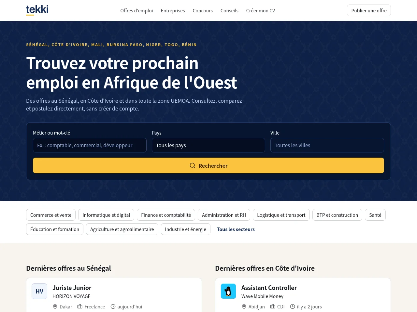417x312 pixels.
Task: Open the Ville field Toutes les villes
Action: point(327,145)
